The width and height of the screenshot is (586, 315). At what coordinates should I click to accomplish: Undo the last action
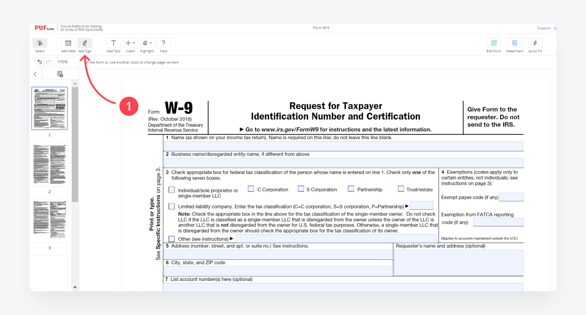(40, 62)
